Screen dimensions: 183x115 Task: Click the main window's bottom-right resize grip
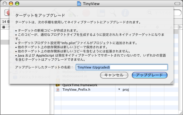tap(181, 113)
